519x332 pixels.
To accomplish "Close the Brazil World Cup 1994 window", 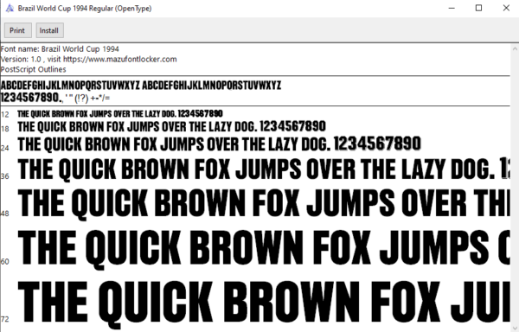I will (x=506, y=9).
